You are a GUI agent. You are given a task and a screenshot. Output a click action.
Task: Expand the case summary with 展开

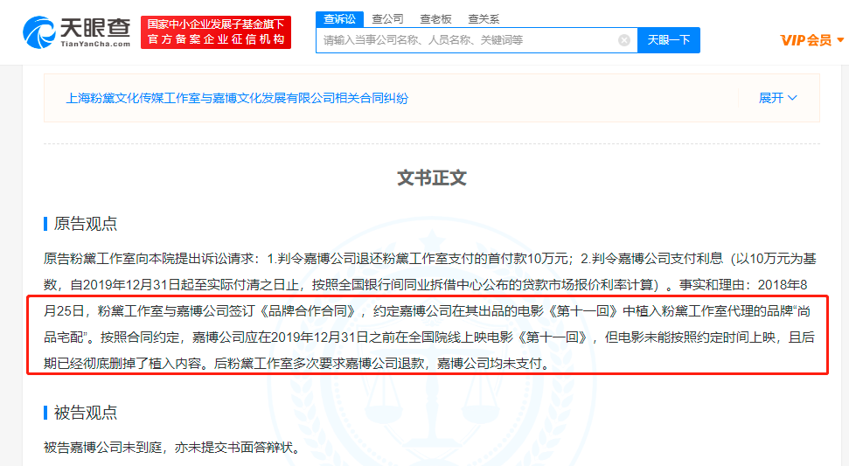pos(777,98)
